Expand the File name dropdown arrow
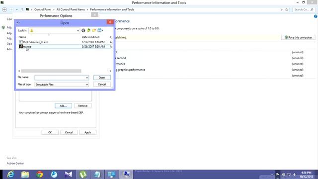Image resolution: width=318 pixels, height=179 pixels. (87, 78)
